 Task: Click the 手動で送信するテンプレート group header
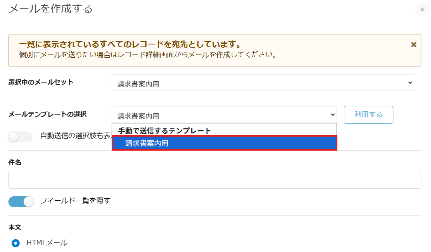pos(164,130)
